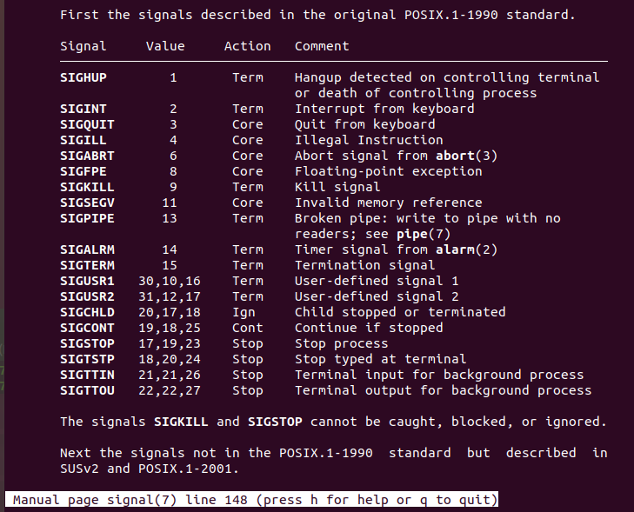Viewport: 634px width, 512px height.
Task: Click the "Termination signal" comment text
Action: [365, 265]
